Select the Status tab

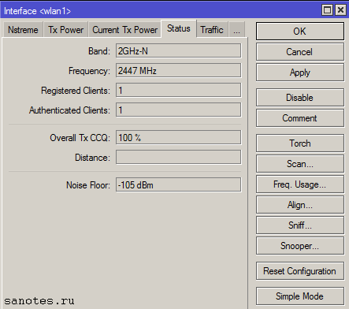coord(179,28)
